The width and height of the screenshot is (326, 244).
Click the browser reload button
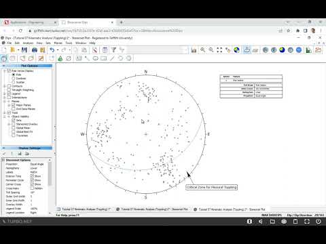[20, 30]
